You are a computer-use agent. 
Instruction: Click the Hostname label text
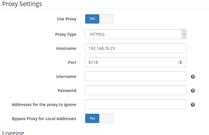(x=66, y=48)
